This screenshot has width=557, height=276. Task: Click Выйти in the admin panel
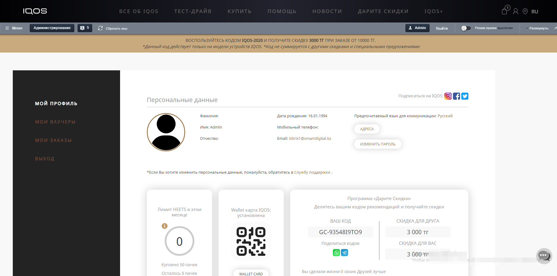(x=442, y=28)
